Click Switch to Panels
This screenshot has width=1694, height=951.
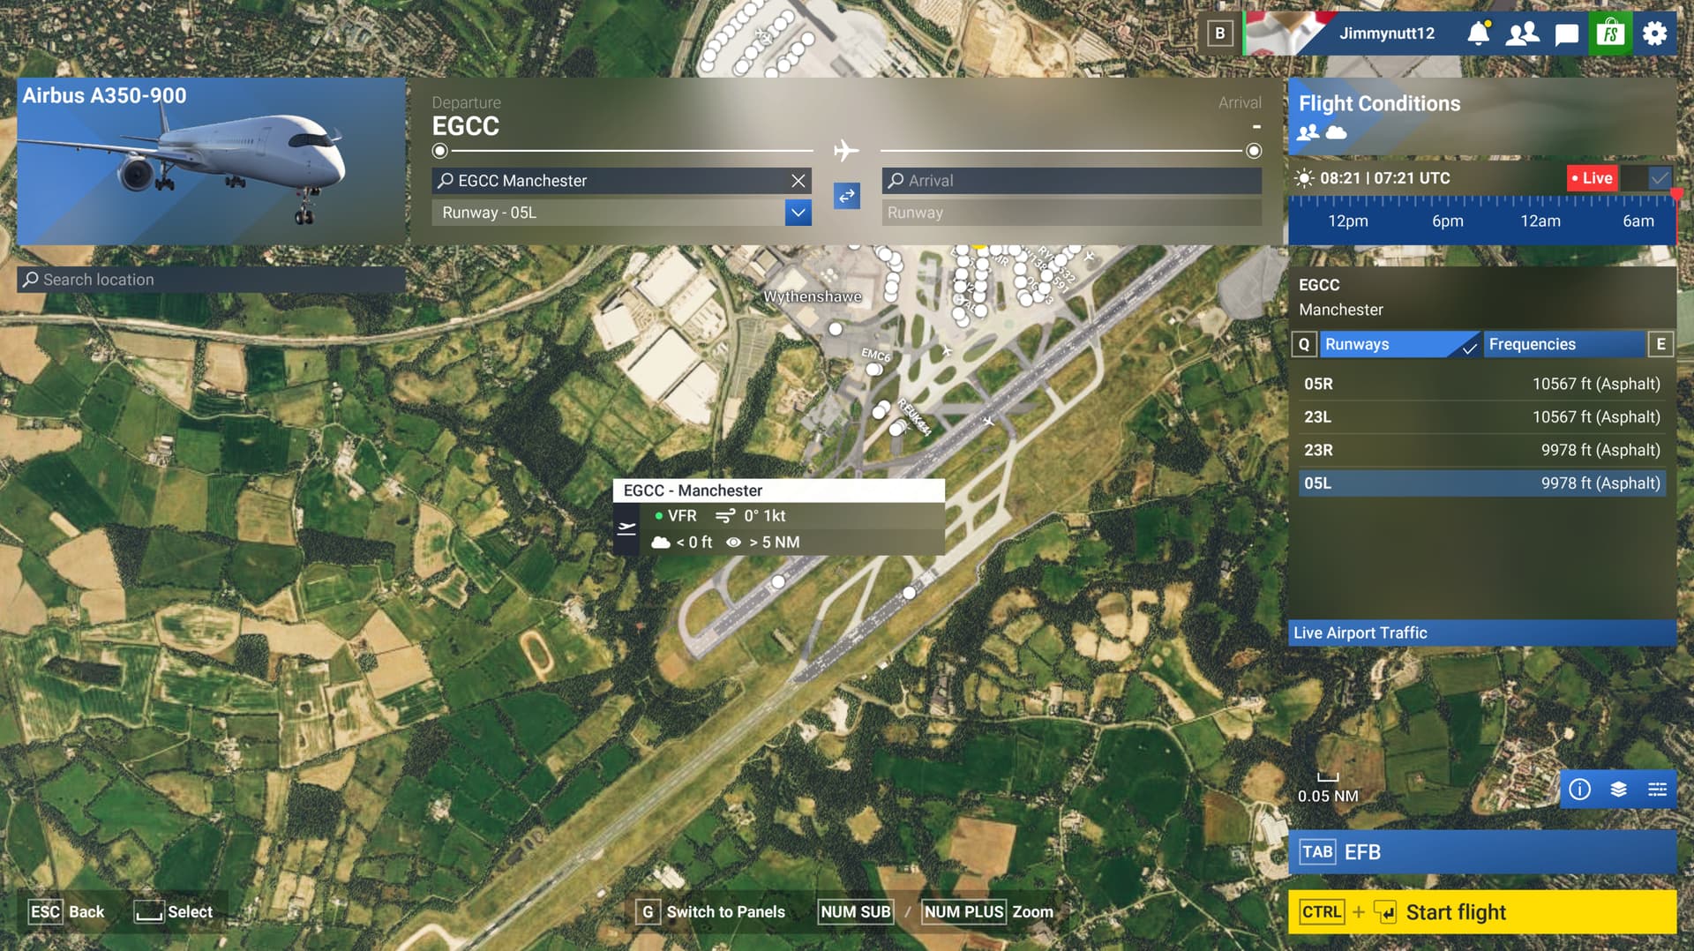(x=710, y=912)
